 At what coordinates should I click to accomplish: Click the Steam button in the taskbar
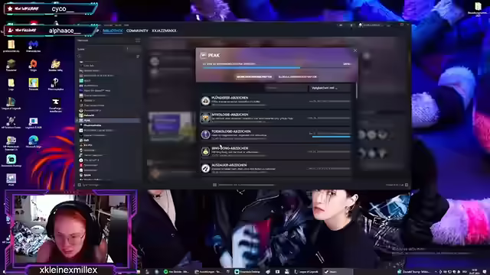pyautogui.click(x=335, y=272)
